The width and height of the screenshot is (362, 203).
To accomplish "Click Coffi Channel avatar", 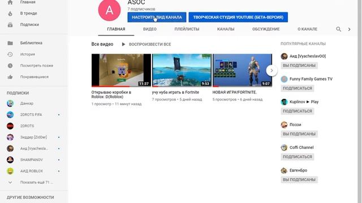I will coord(284,147).
